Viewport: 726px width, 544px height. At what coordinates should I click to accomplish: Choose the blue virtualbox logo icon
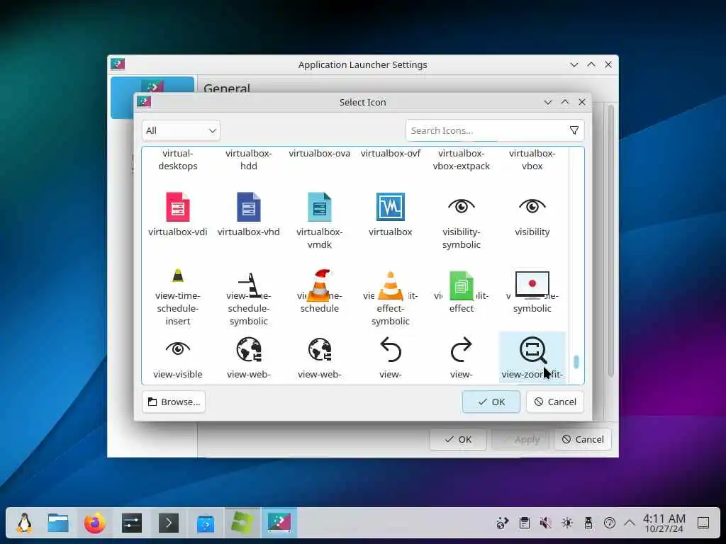point(391,207)
